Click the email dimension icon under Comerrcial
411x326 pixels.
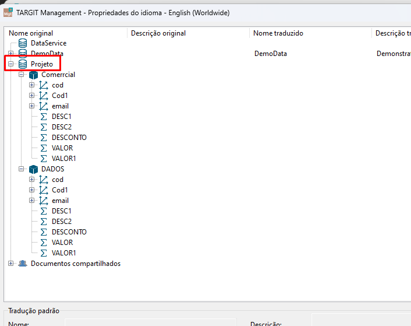44,106
